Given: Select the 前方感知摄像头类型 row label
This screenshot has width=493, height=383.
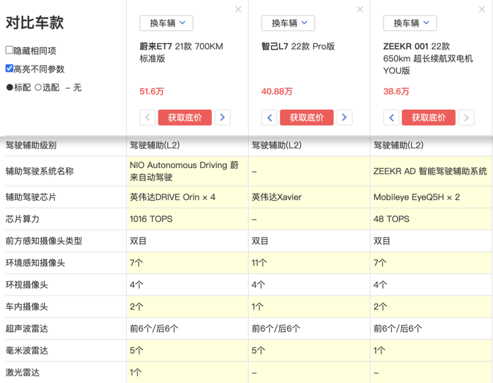Looking at the screenshot, I should click(44, 241).
